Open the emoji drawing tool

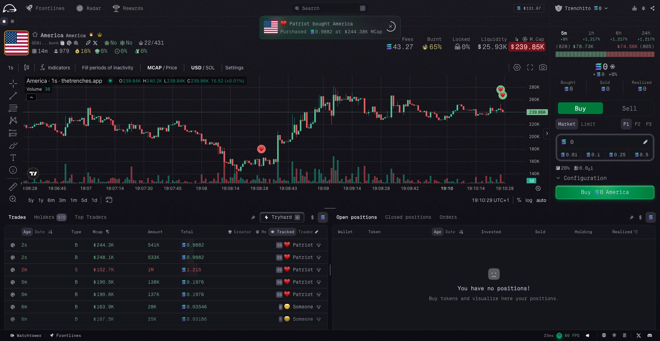coord(13,170)
